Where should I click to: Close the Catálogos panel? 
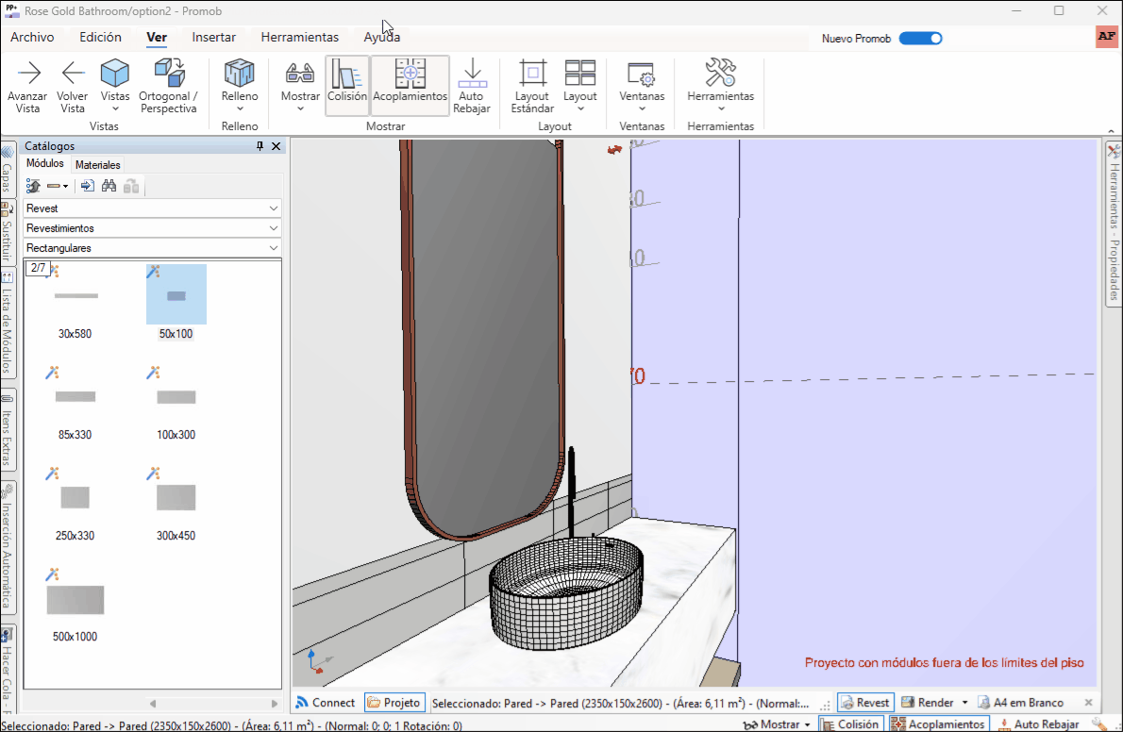point(276,146)
